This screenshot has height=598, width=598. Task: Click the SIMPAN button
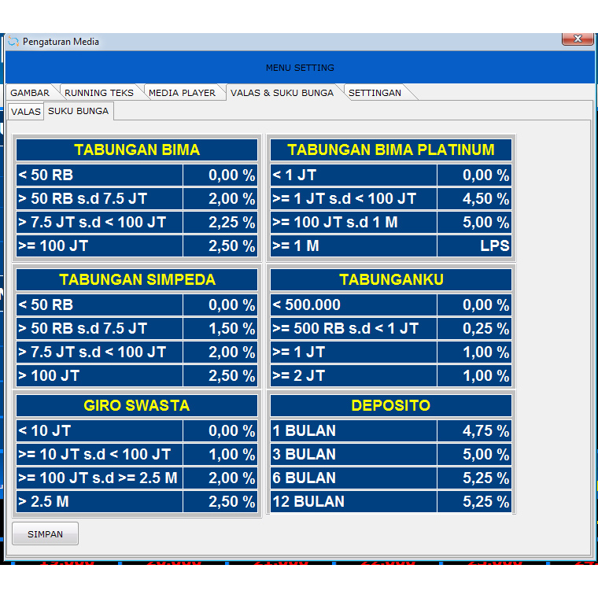click(x=45, y=534)
